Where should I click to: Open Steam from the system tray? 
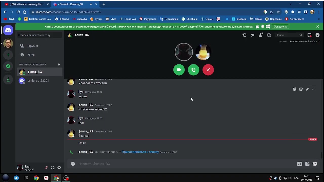(x=275, y=178)
